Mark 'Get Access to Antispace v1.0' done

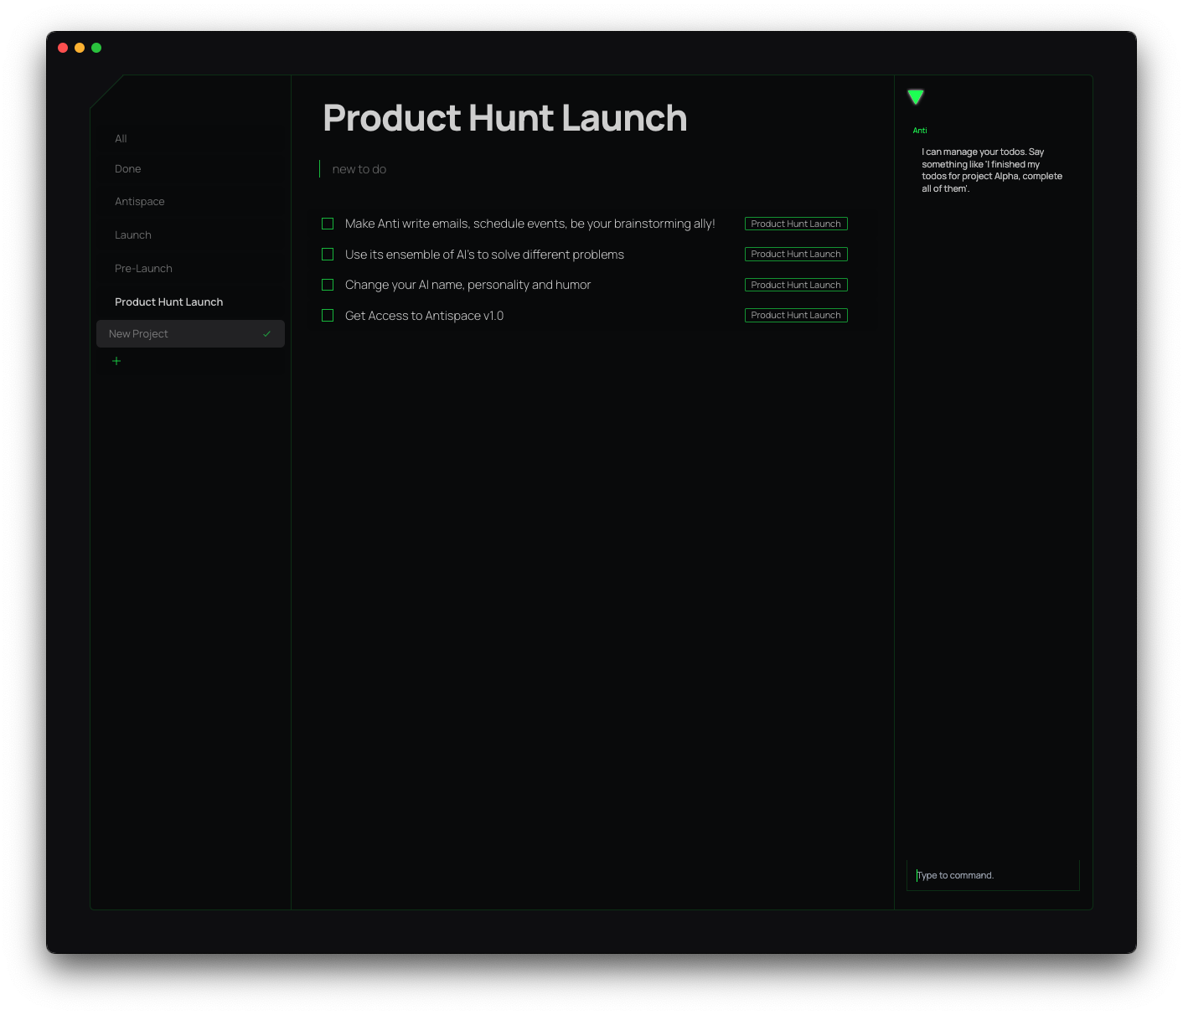[x=328, y=315]
